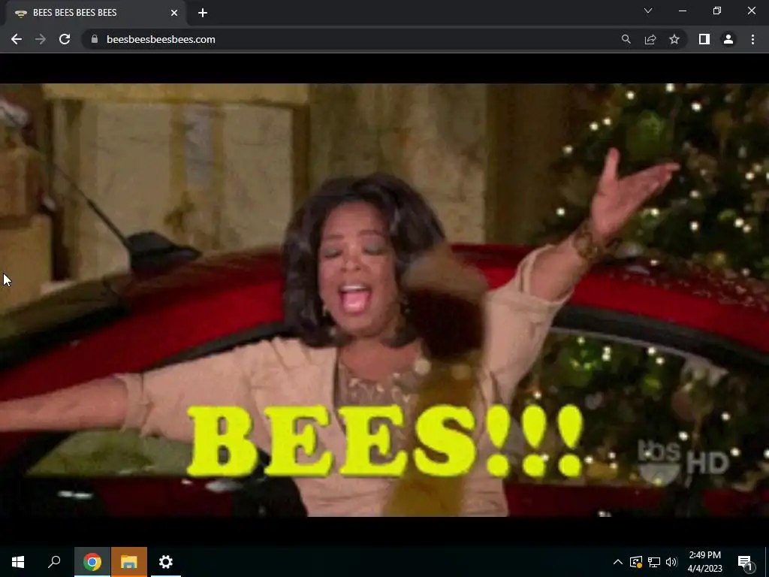Toggle the Chrome side panel
769x577 pixels.
coord(704,39)
